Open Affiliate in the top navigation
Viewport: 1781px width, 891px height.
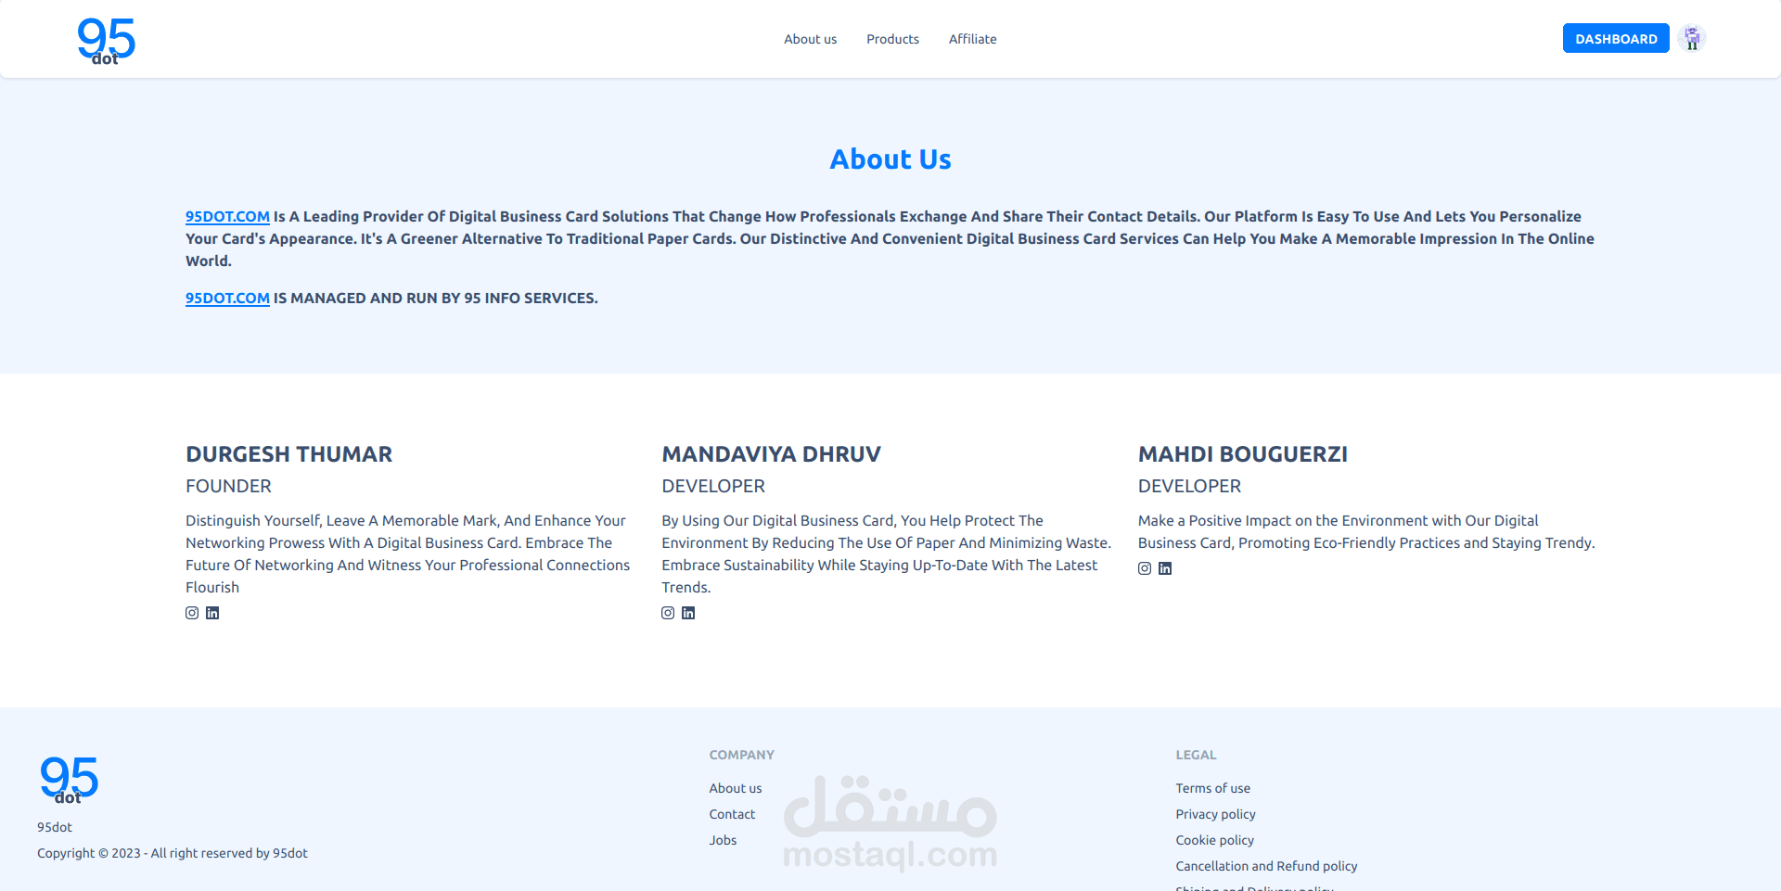point(972,39)
